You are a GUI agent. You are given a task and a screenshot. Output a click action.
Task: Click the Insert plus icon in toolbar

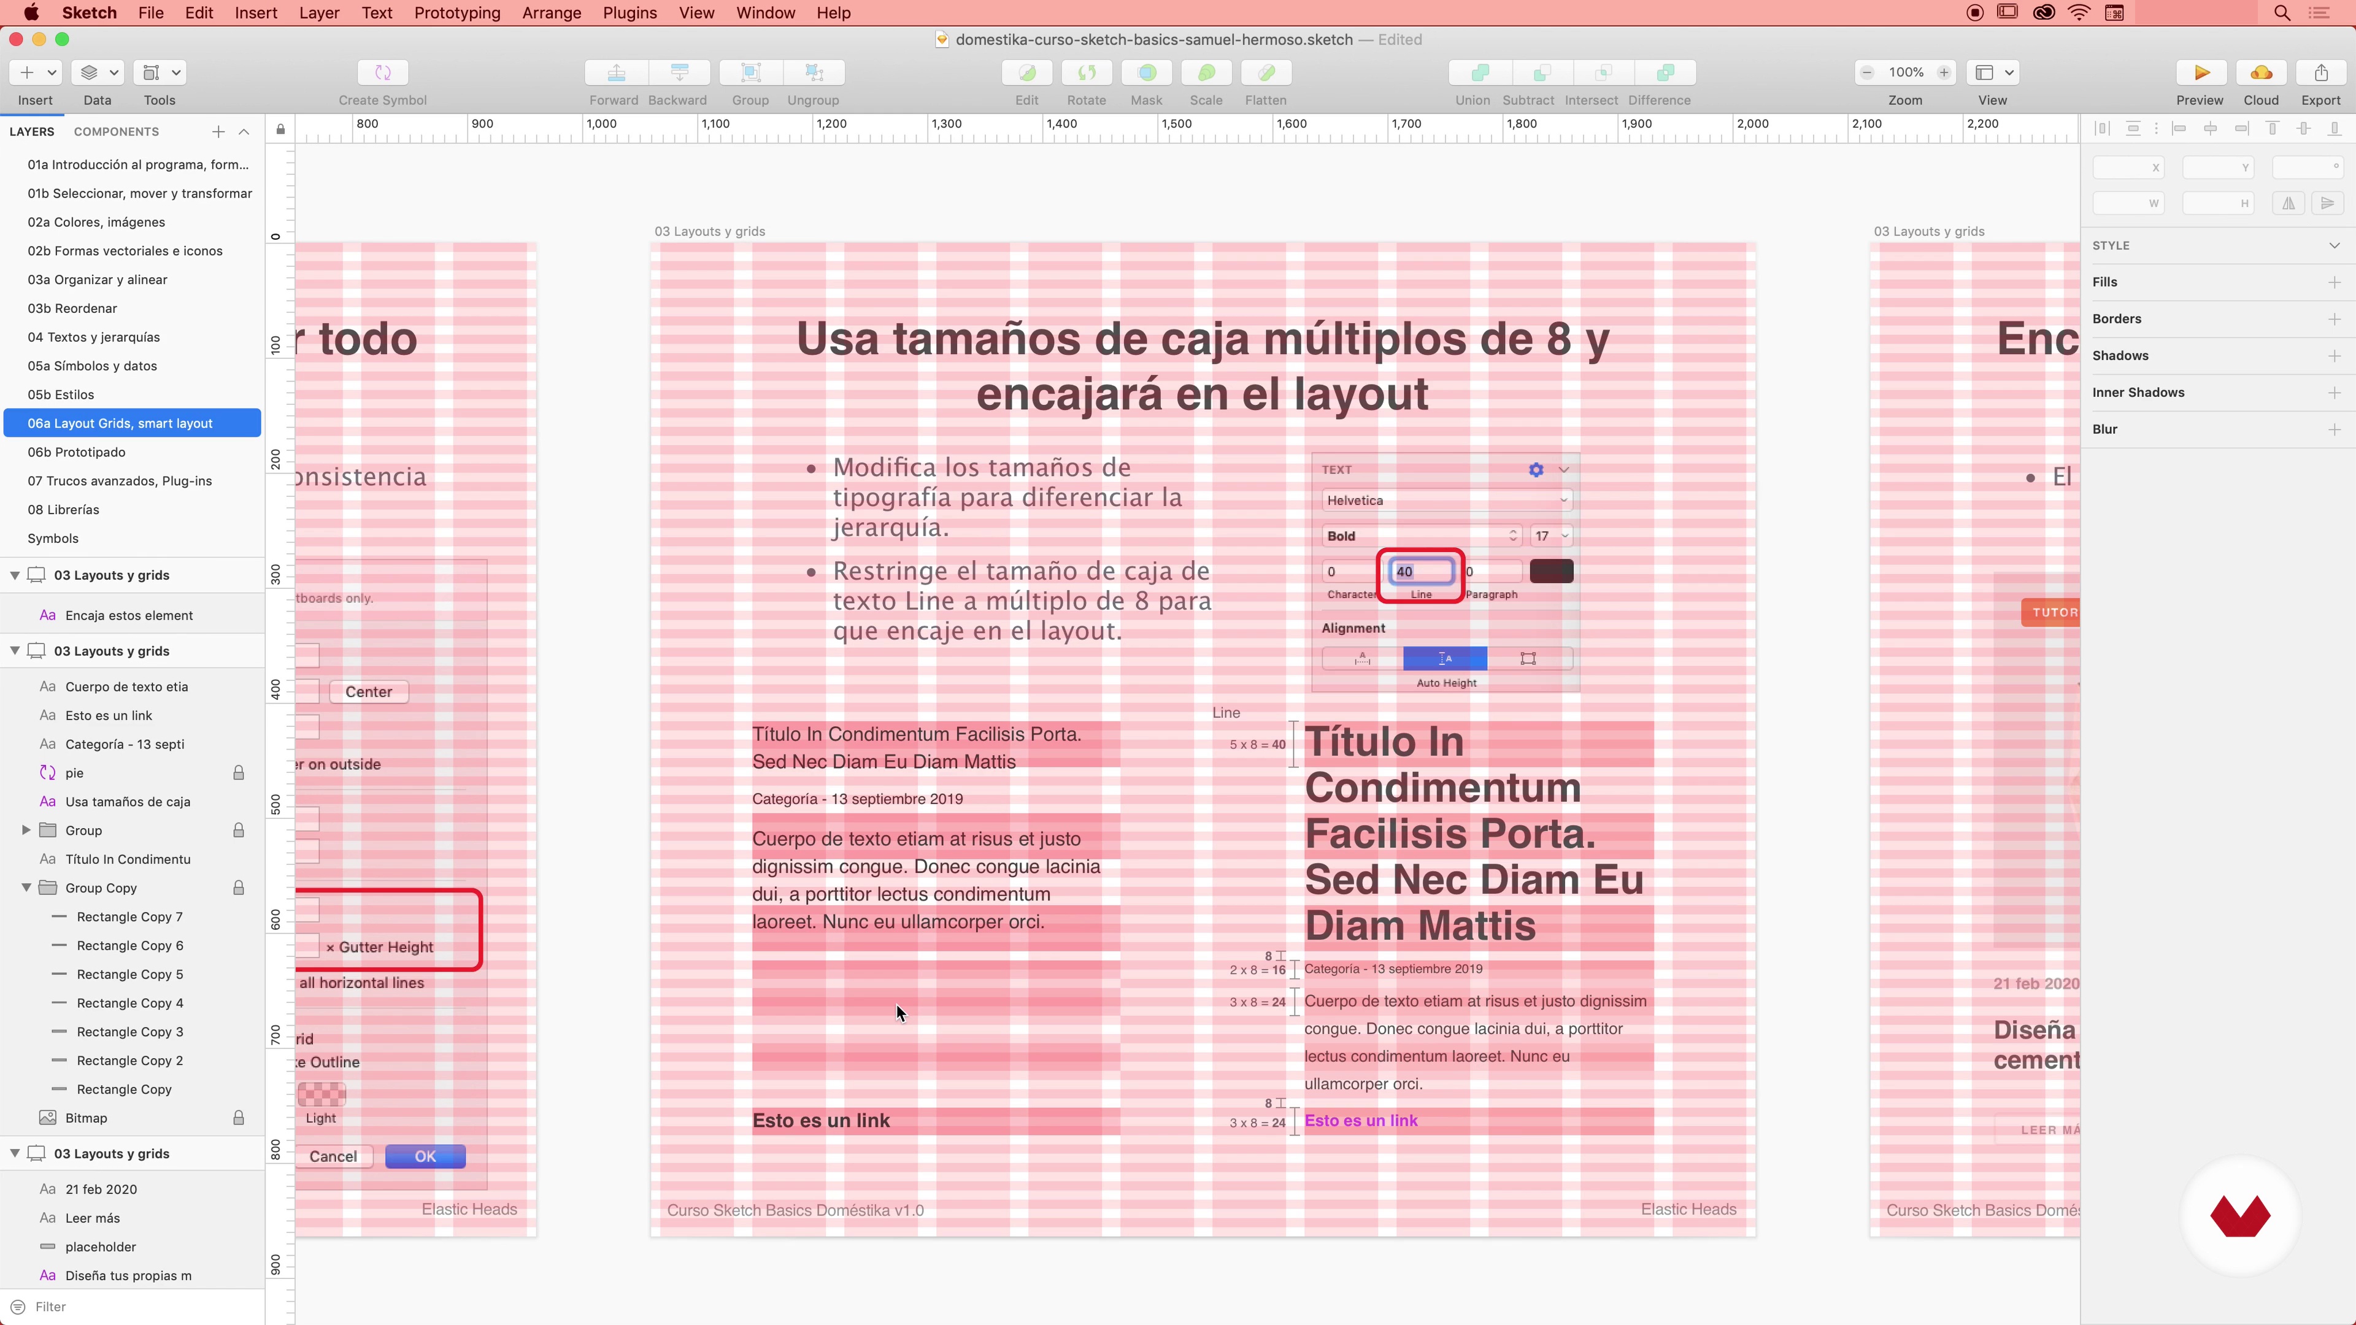(26, 72)
